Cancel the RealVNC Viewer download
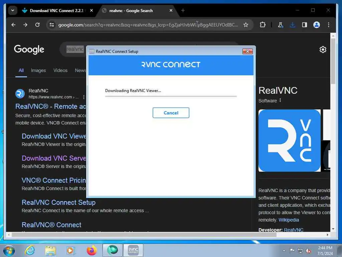Screen dimensions: 342x257 coord(171,113)
